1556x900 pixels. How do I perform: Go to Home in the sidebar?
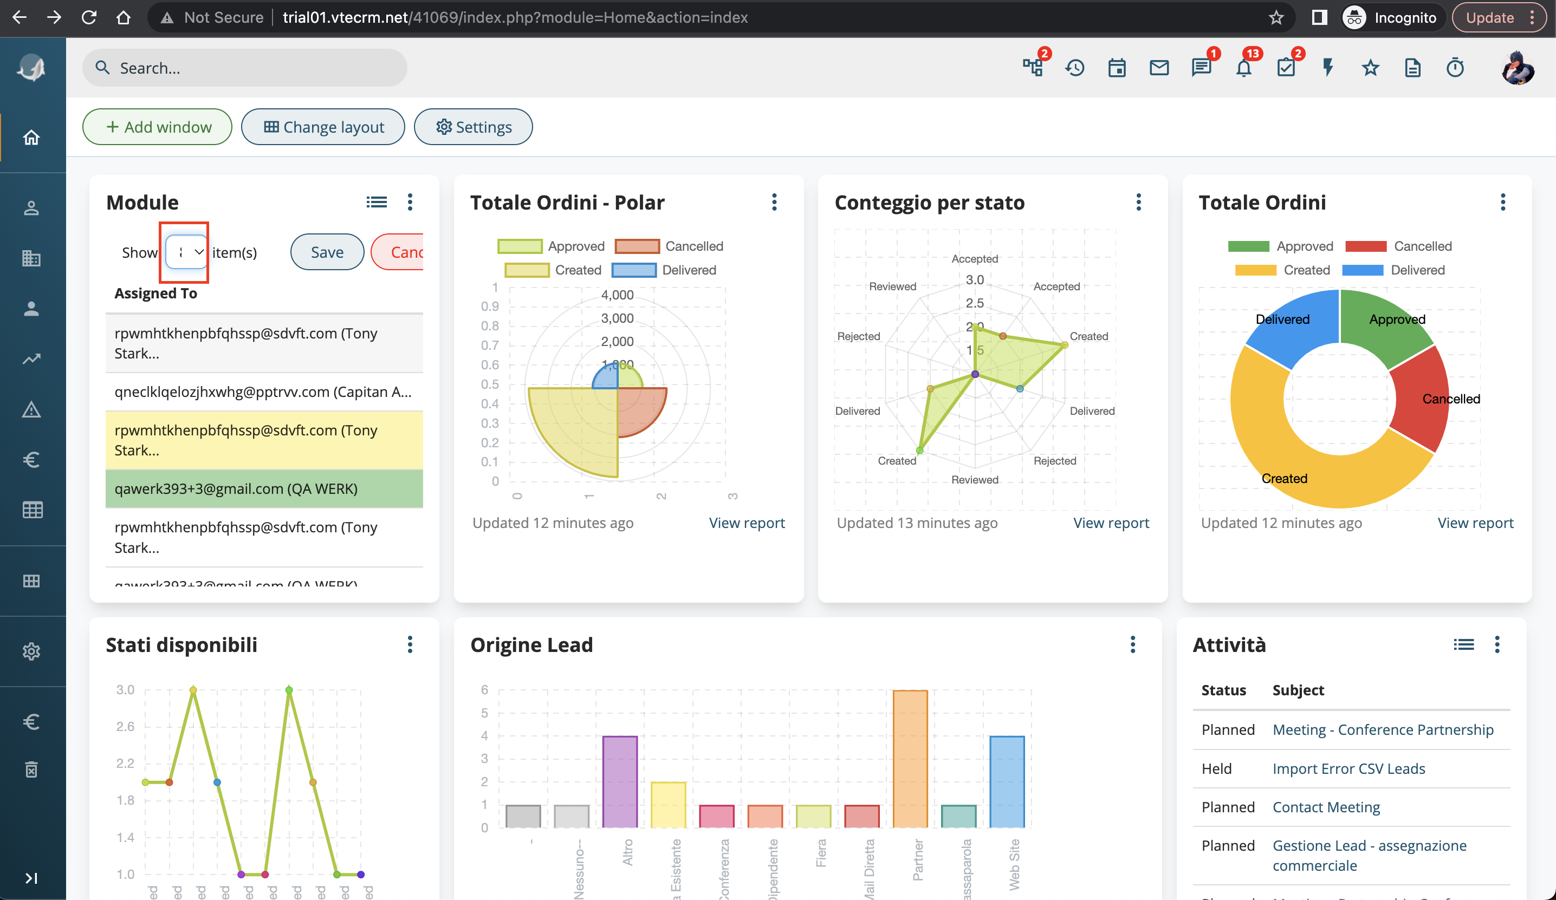click(31, 137)
